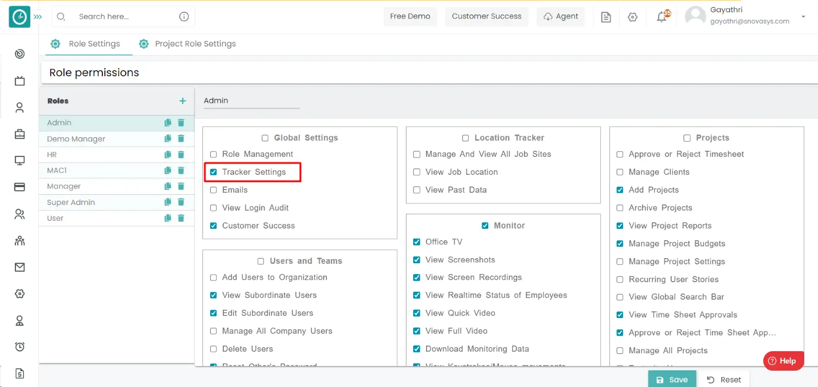Open the document icon in top bar
The width and height of the screenshot is (818, 387).
(606, 17)
